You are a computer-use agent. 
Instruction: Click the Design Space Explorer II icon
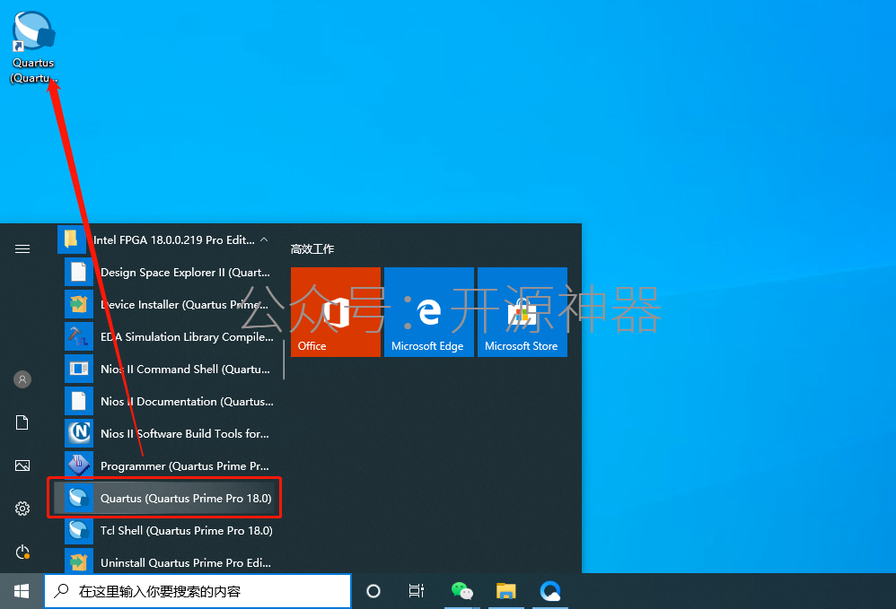coord(79,273)
